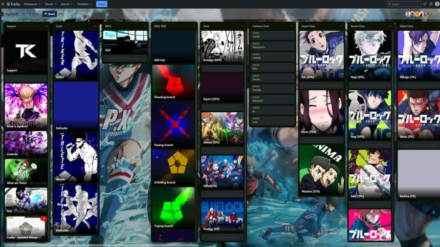Open the help question-mark icon
Screen dimensions: 440x247
[x=431, y=4]
